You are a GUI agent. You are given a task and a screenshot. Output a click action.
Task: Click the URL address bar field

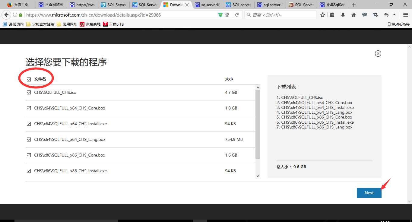coord(121,15)
